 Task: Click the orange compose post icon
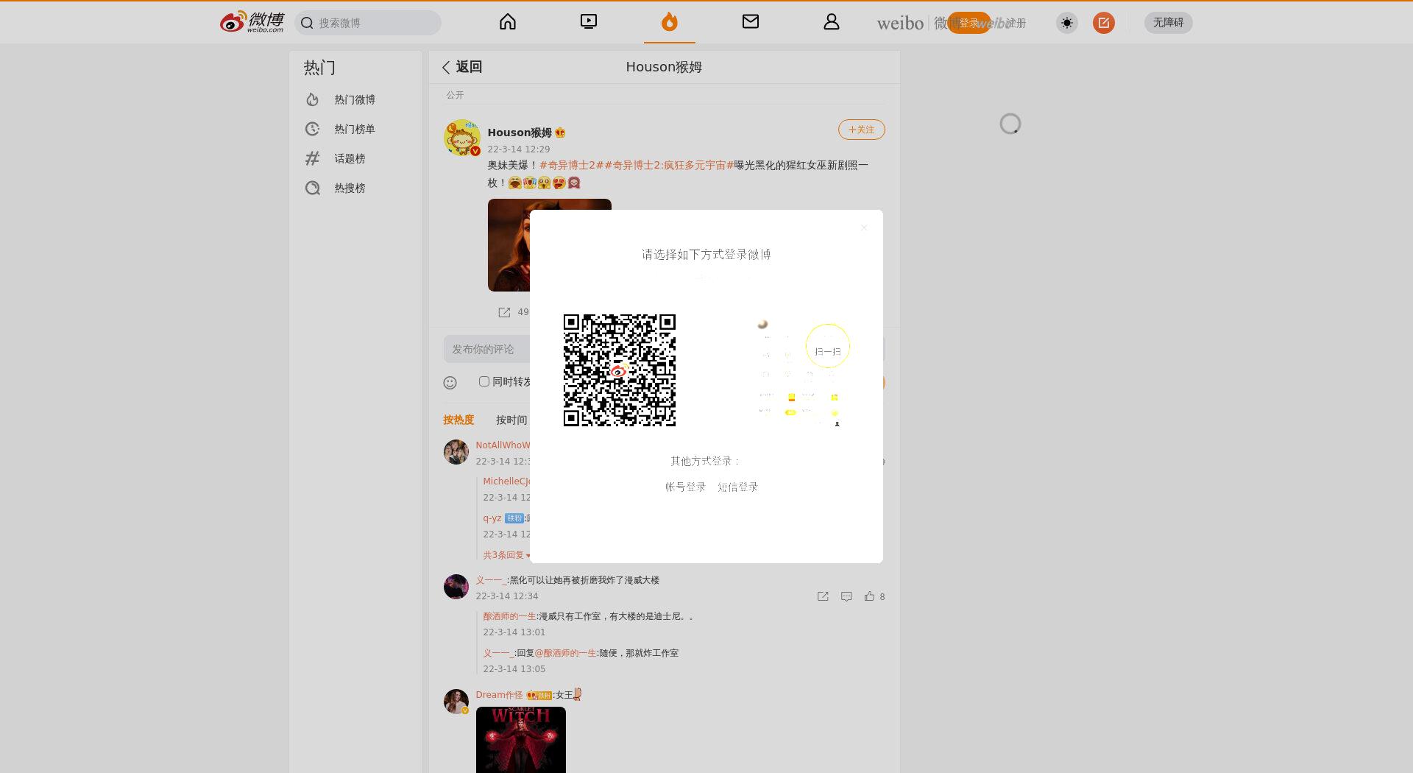[x=1104, y=23]
